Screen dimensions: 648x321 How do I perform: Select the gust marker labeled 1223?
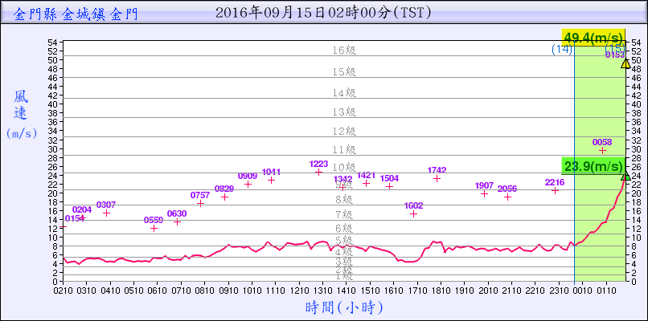pyautogui.click(x=318, y=173)
